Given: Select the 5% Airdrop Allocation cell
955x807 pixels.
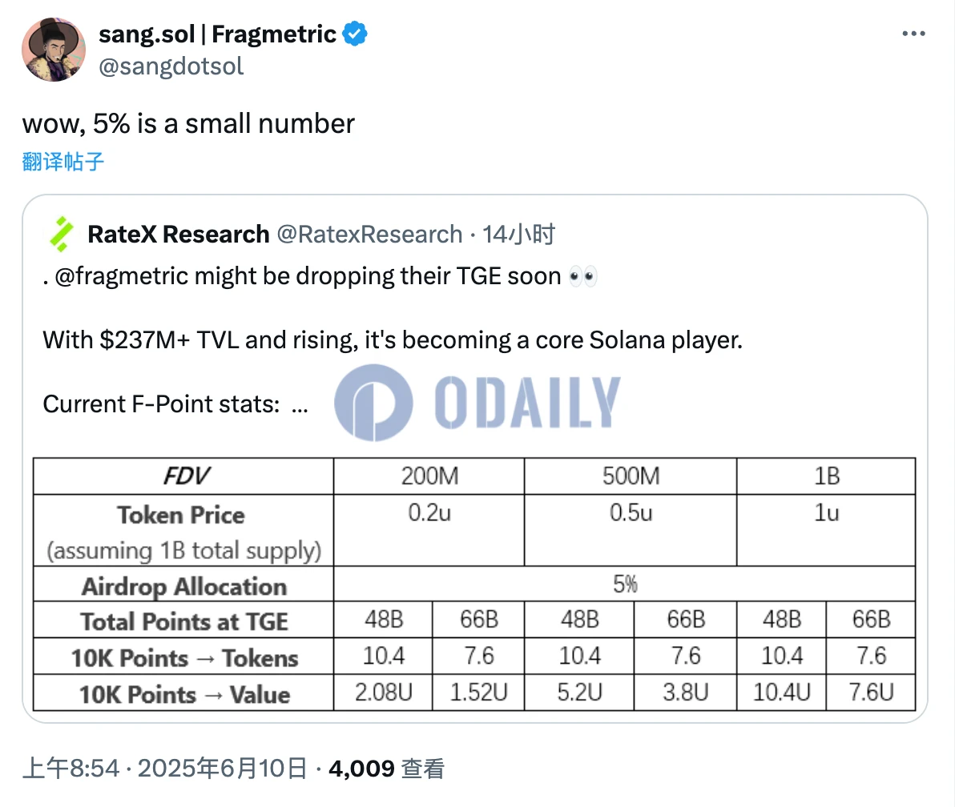Looking at the screenshot, I should [624, 584].
